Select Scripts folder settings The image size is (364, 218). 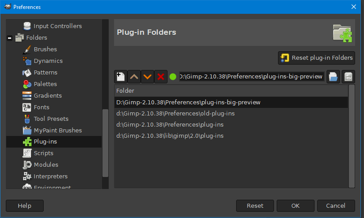point(44,153)
